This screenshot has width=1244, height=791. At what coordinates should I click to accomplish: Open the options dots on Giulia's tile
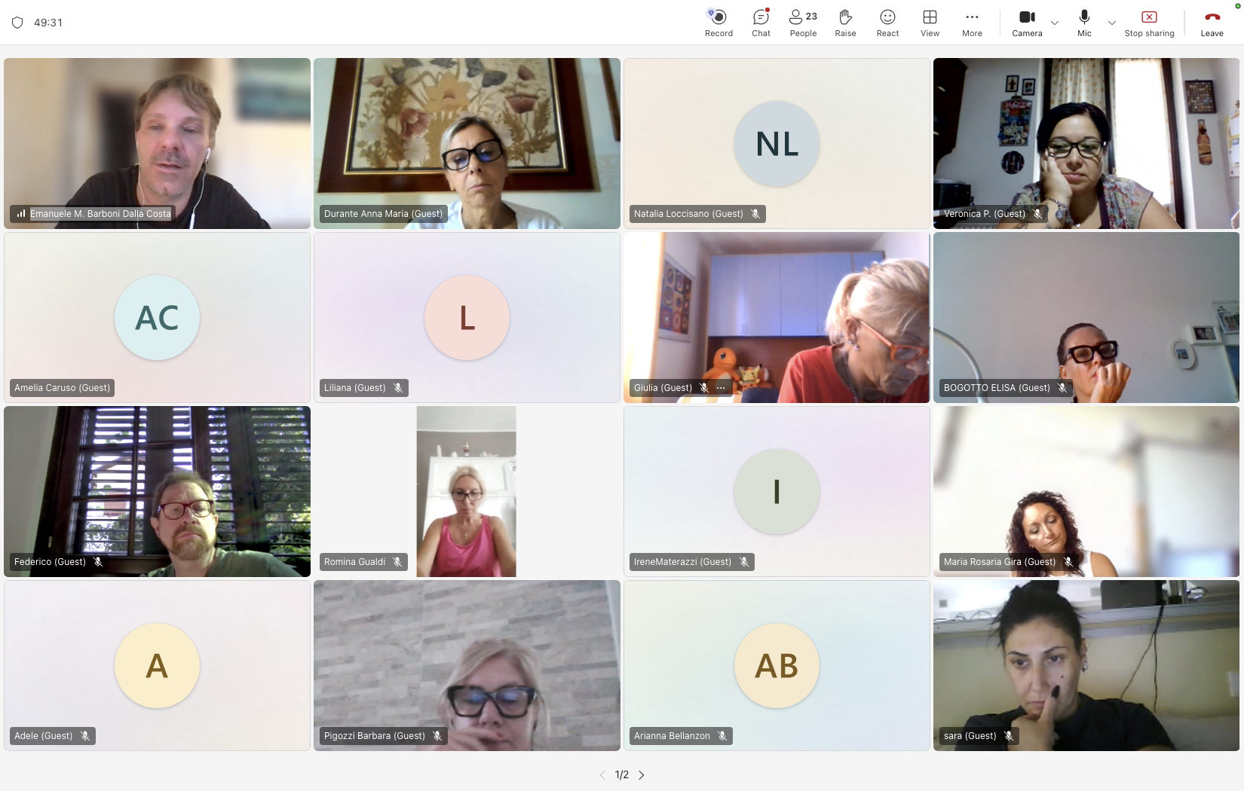coord(721,388)
